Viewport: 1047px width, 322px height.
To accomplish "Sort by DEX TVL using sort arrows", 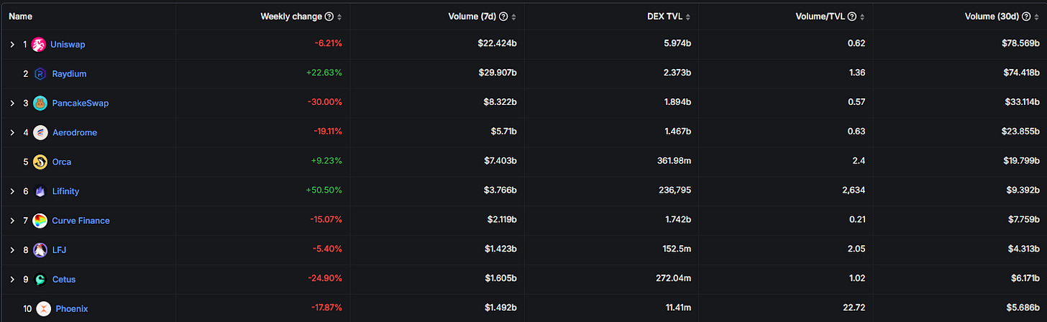I will pyautogui.click(x=688, y=17).
